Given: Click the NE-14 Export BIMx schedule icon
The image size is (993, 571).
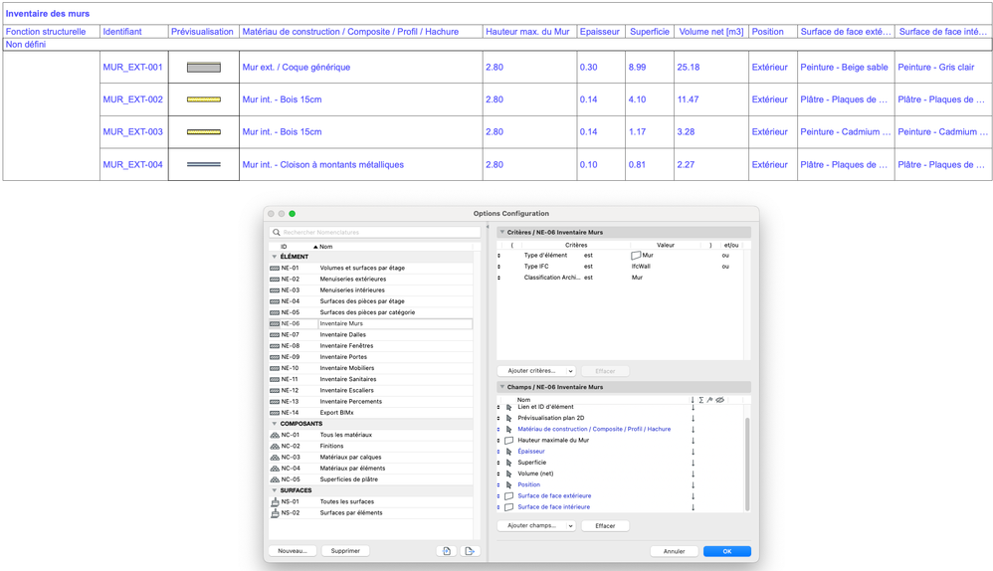Looking at the screenshot, I should coord(275,413).
